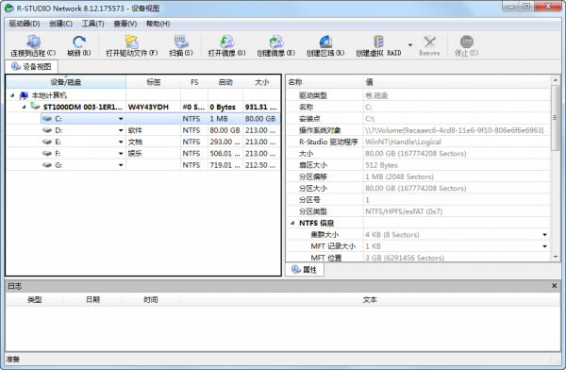Screen dimensions: 566x370
Task: Collapse the ST1000DM drive tree node
Action: click(x=24, y=107)
